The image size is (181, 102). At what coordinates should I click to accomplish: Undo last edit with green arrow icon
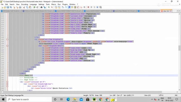[x=34, y=7]
